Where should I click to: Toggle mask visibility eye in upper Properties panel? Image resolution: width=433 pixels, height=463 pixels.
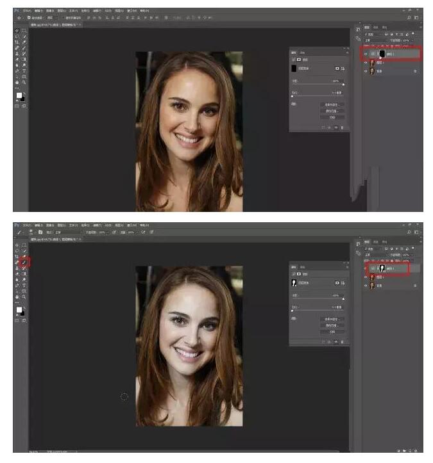(x=336, y=127)
